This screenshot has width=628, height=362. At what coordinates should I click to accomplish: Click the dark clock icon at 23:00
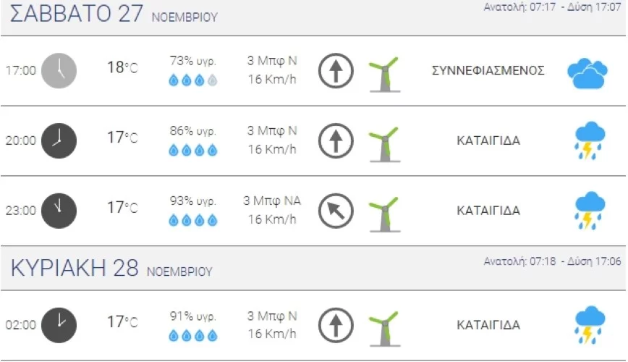[x=58, y=210]
